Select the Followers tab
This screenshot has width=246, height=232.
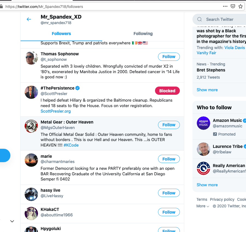61,34
